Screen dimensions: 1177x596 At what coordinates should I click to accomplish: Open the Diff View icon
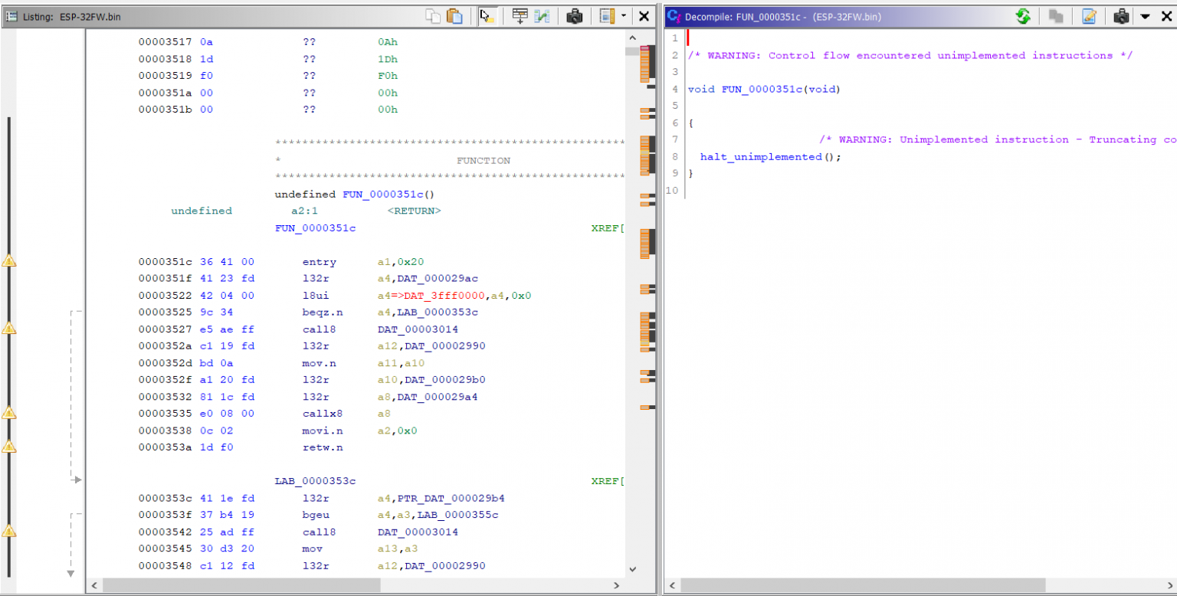click(543, 16)
